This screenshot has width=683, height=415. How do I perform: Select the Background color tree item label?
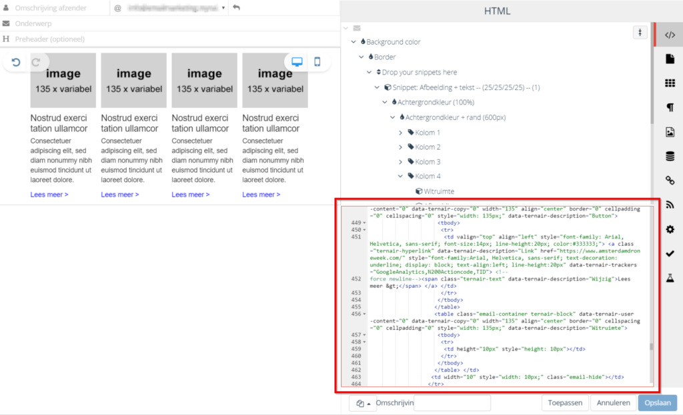point(394,42)
